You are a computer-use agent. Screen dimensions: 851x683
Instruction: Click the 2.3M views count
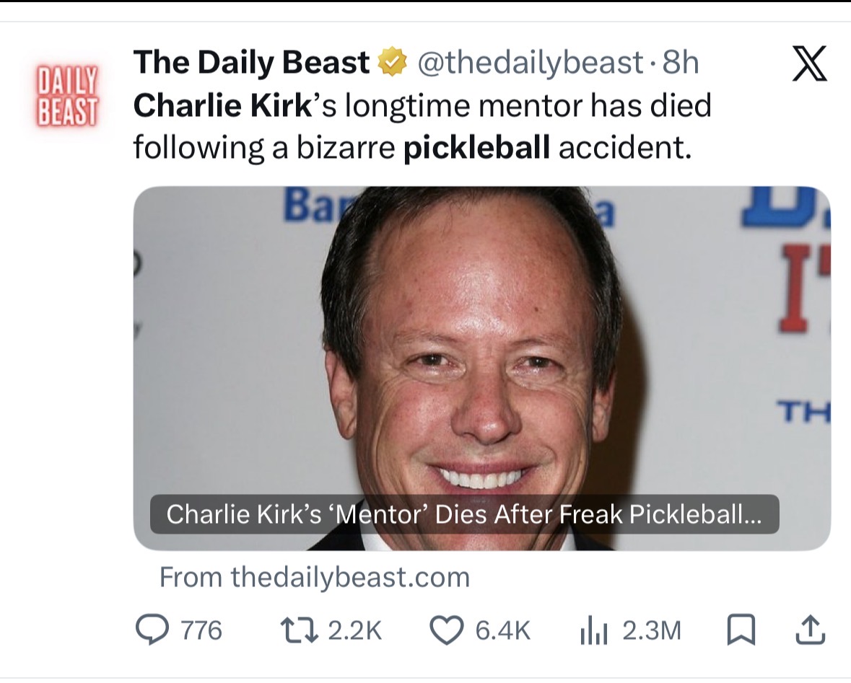tap(651, 631)
